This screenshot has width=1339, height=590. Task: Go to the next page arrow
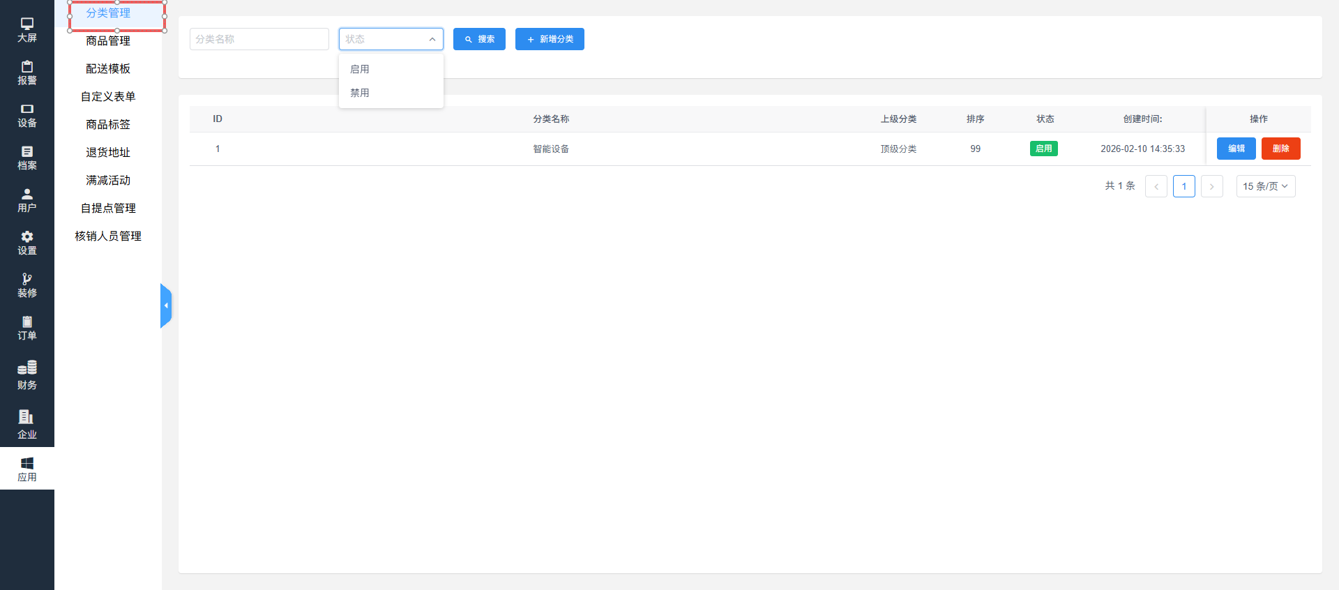pos(1212,186)
